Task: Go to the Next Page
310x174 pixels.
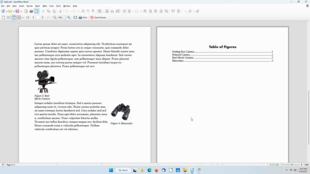Action: pyautogui.click(x=43, y=17)
